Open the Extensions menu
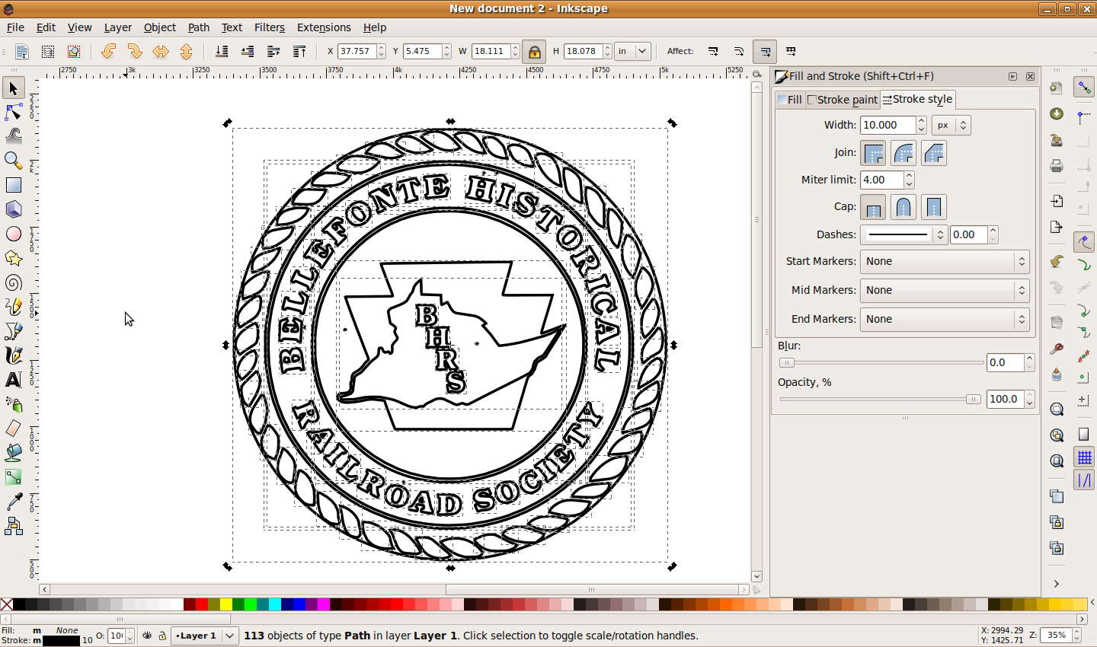 [324, 27]
